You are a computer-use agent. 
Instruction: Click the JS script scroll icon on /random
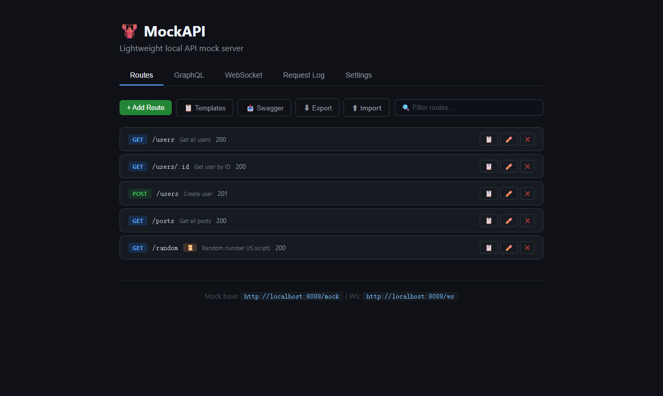point(190,247)
